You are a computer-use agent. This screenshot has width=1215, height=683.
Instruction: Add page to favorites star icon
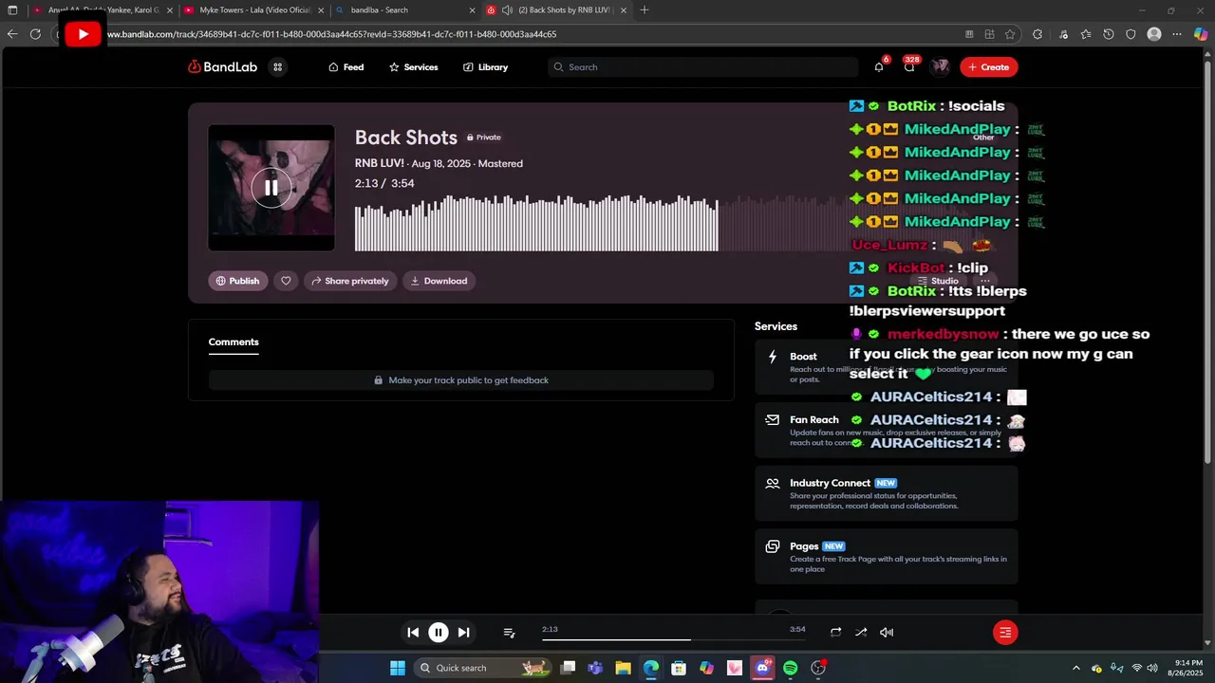coord(1010,34)
